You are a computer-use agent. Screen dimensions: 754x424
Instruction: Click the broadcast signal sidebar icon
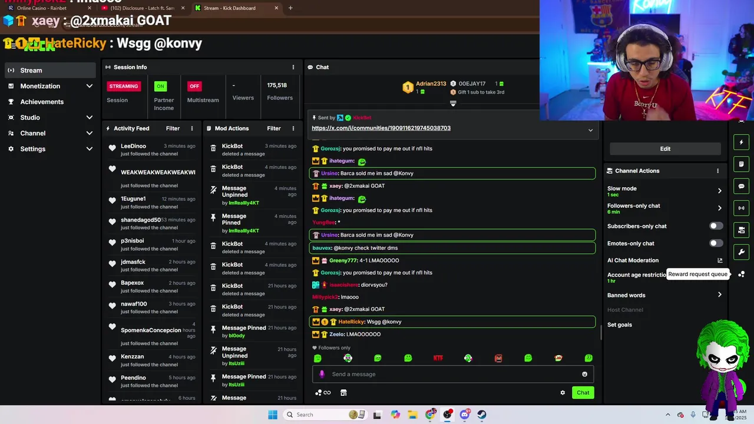coord(742,208)
